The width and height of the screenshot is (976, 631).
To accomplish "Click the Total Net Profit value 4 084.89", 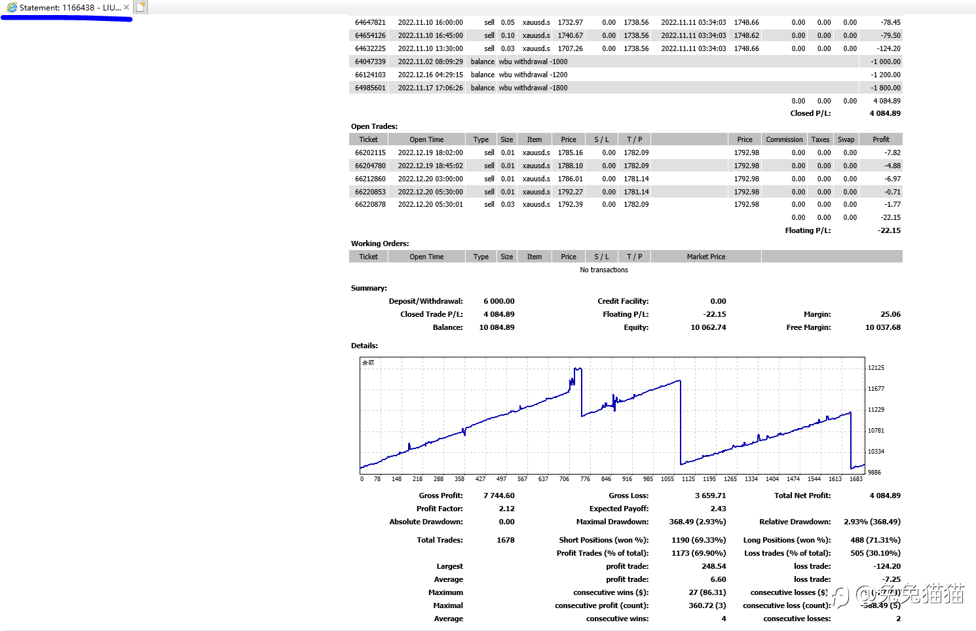I will pyautogui.click(x=885, y=496).
